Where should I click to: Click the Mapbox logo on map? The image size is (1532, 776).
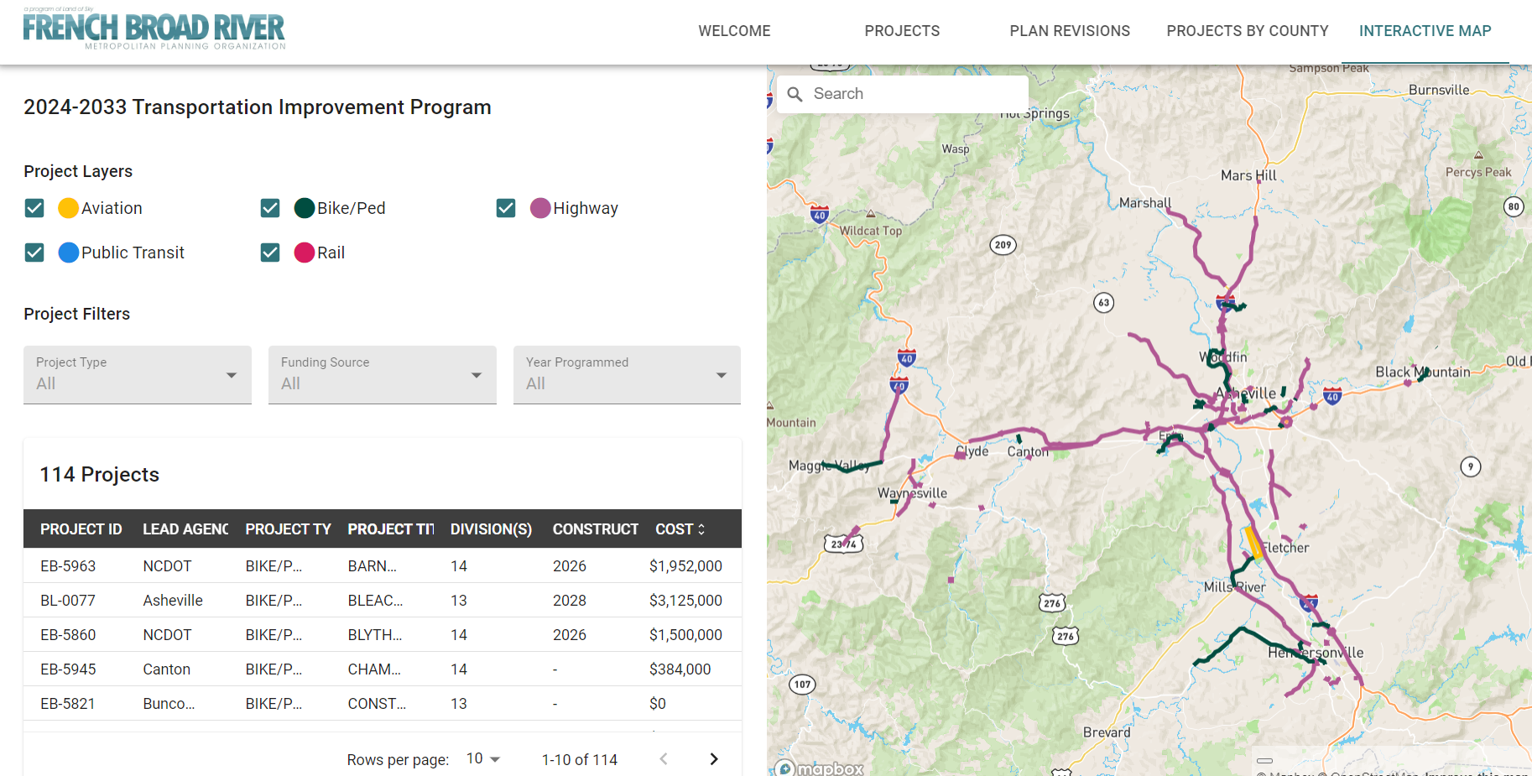click(821, 768)
